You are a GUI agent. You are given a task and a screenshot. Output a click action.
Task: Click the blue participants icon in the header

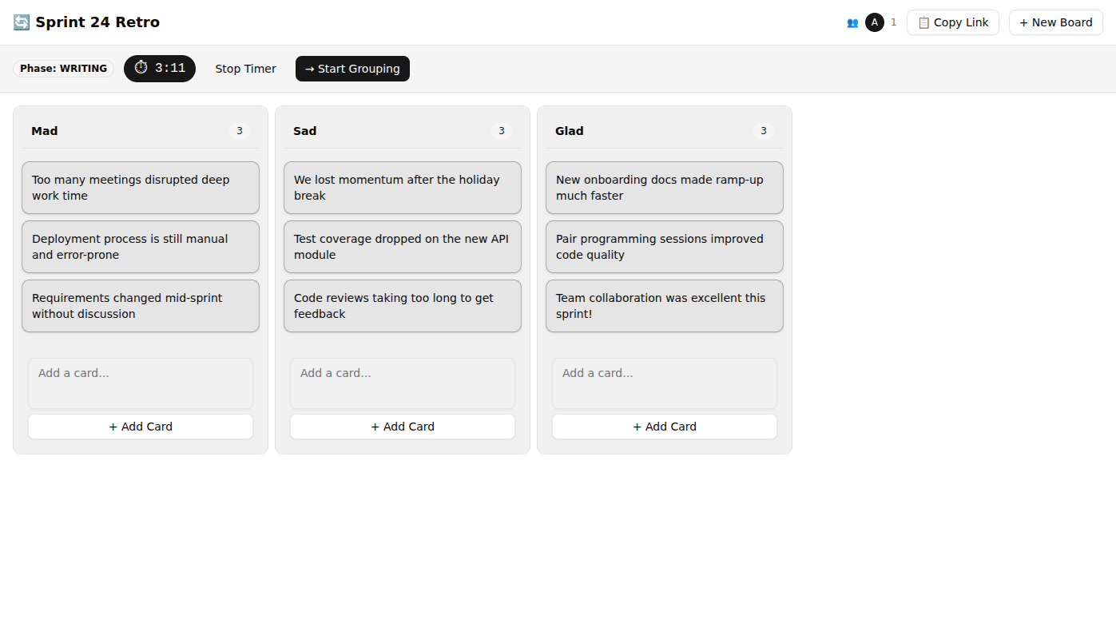[852, 22]
